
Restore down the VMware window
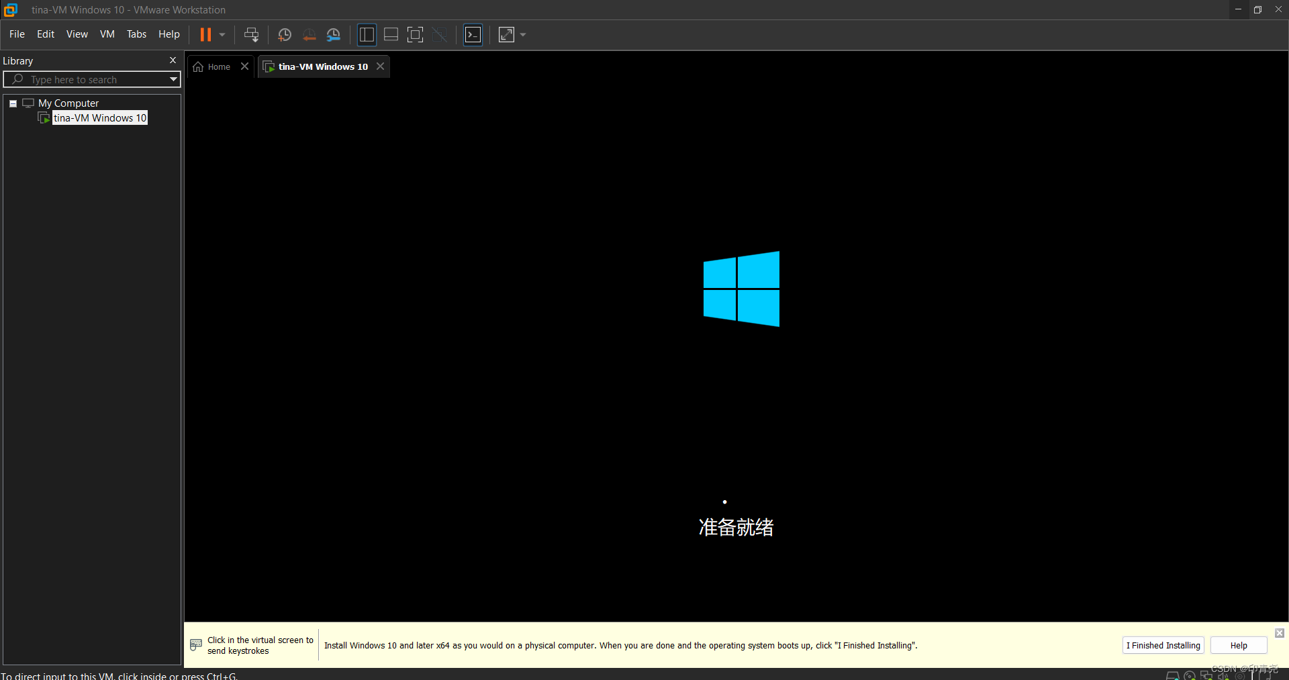click(x=1257, y=9)
